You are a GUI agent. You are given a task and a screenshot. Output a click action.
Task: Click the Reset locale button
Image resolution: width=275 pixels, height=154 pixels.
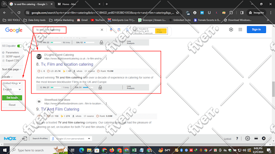[12, 105]
